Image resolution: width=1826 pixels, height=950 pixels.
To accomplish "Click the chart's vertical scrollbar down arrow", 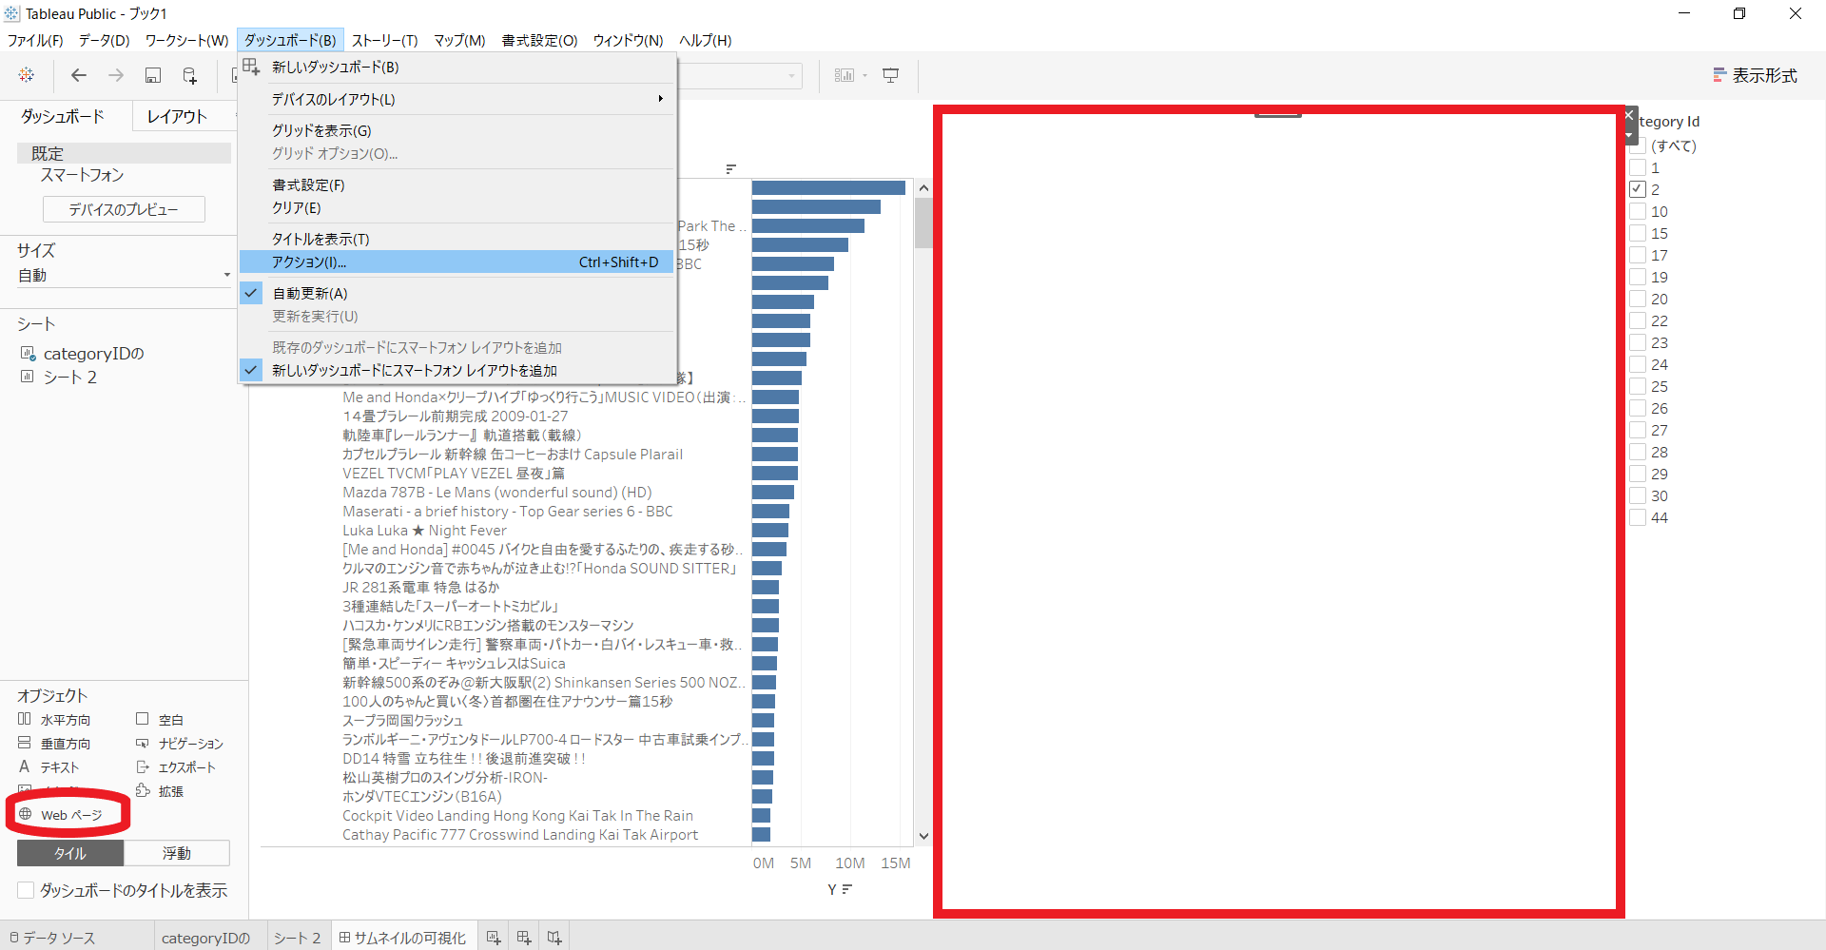I will pyautogui.click(x=923, y=837).
